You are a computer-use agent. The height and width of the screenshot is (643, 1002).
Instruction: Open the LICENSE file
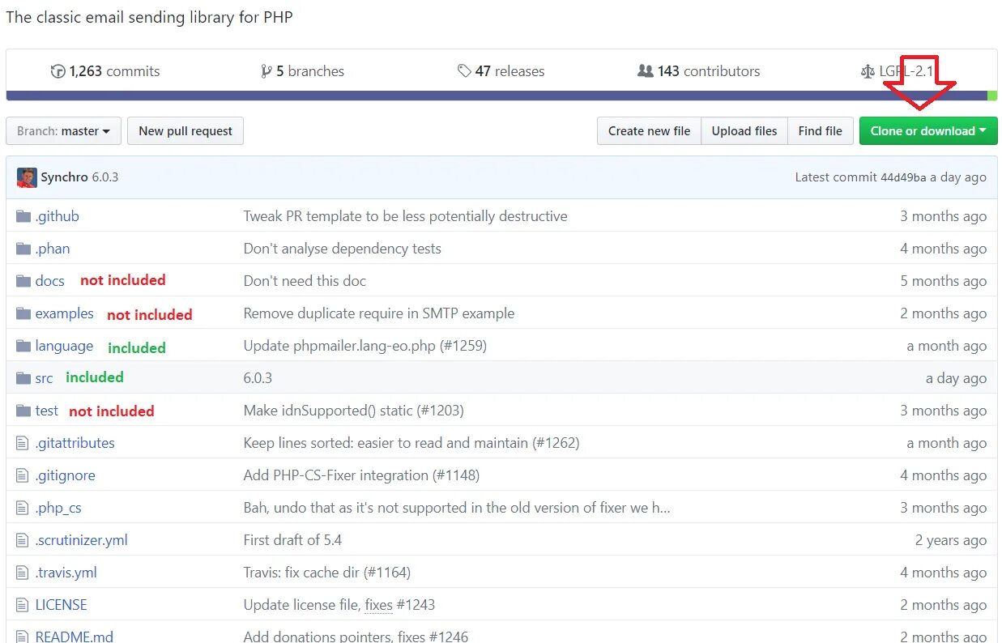(x=61, y=605)
